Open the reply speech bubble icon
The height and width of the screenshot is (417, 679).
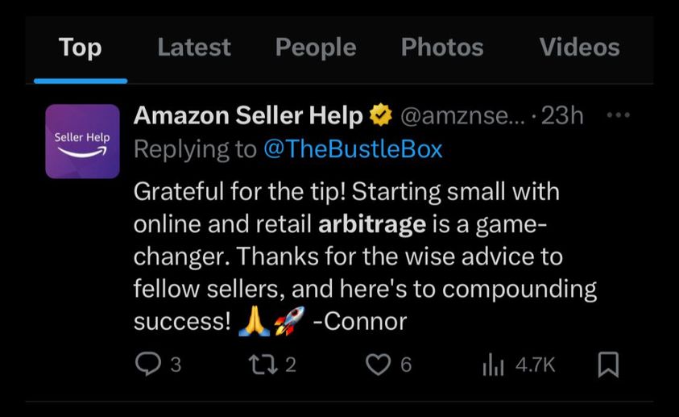[x=147, y=364]
